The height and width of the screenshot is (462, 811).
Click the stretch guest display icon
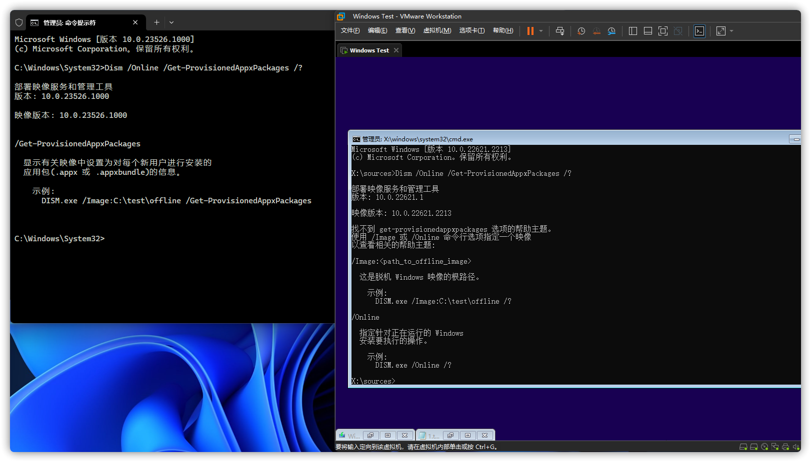(x=721, y=31)
